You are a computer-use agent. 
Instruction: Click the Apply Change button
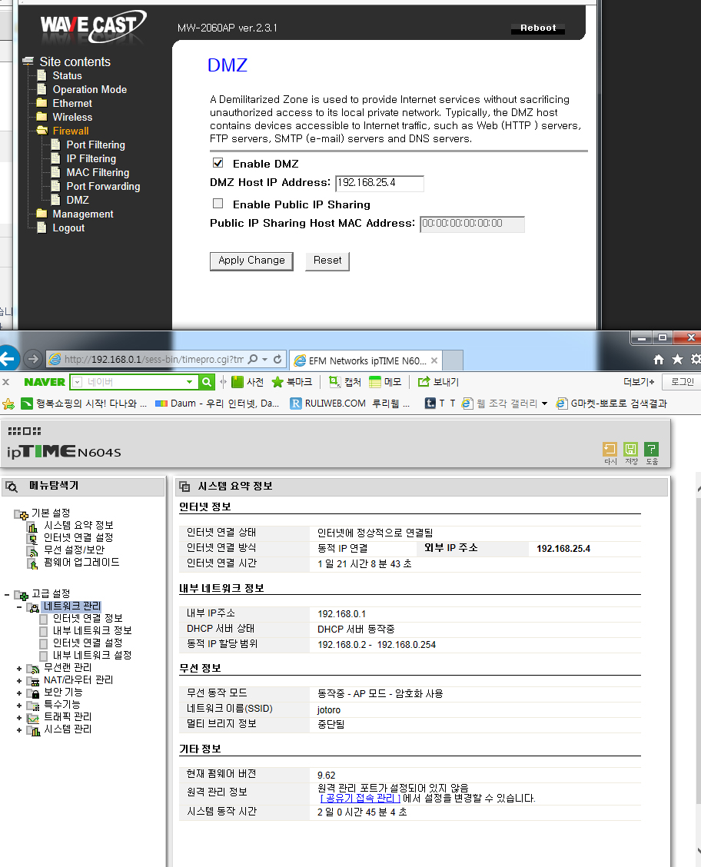coord(251,261)
